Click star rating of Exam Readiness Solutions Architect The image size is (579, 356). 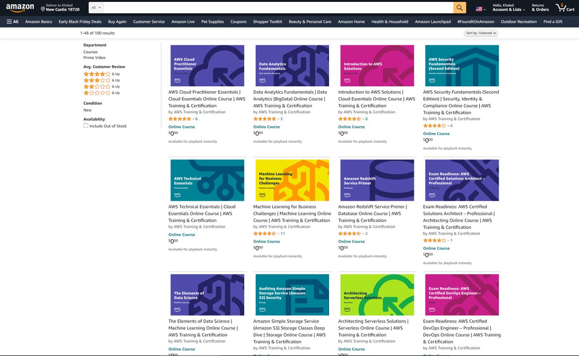point(434,240)
